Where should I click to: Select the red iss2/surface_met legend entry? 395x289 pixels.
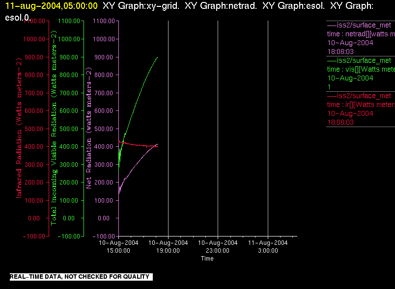coord(359,96)
